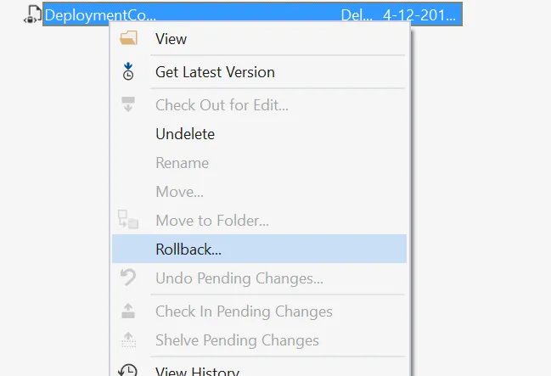Click the Get Latest Version download icon

point(128,72)
